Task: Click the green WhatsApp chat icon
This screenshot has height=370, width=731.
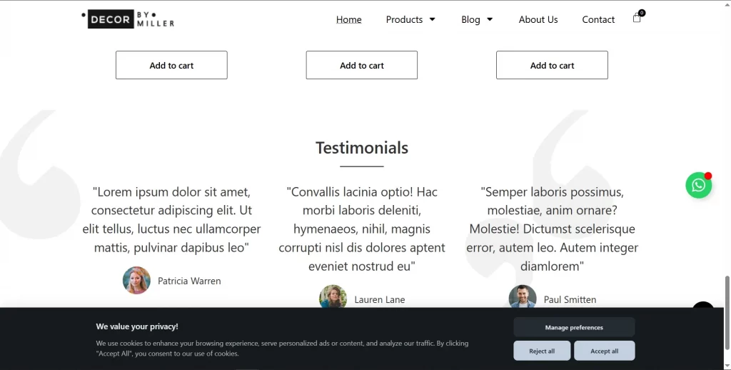Action: pyautogui.click(x=698, y=185)
